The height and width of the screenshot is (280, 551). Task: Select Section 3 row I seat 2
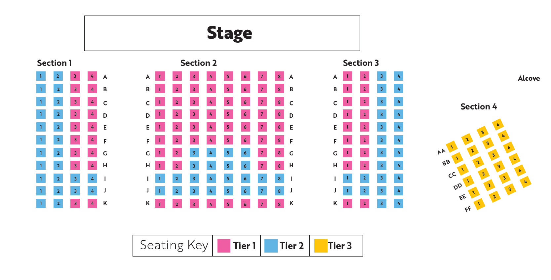(365, 178)
